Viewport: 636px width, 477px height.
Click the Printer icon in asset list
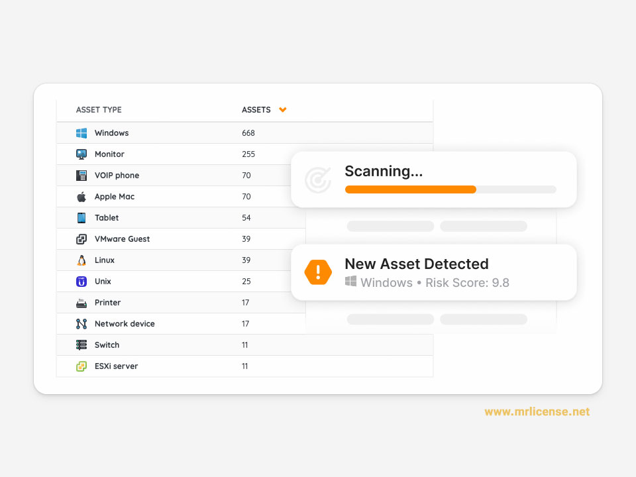point(81,303)
